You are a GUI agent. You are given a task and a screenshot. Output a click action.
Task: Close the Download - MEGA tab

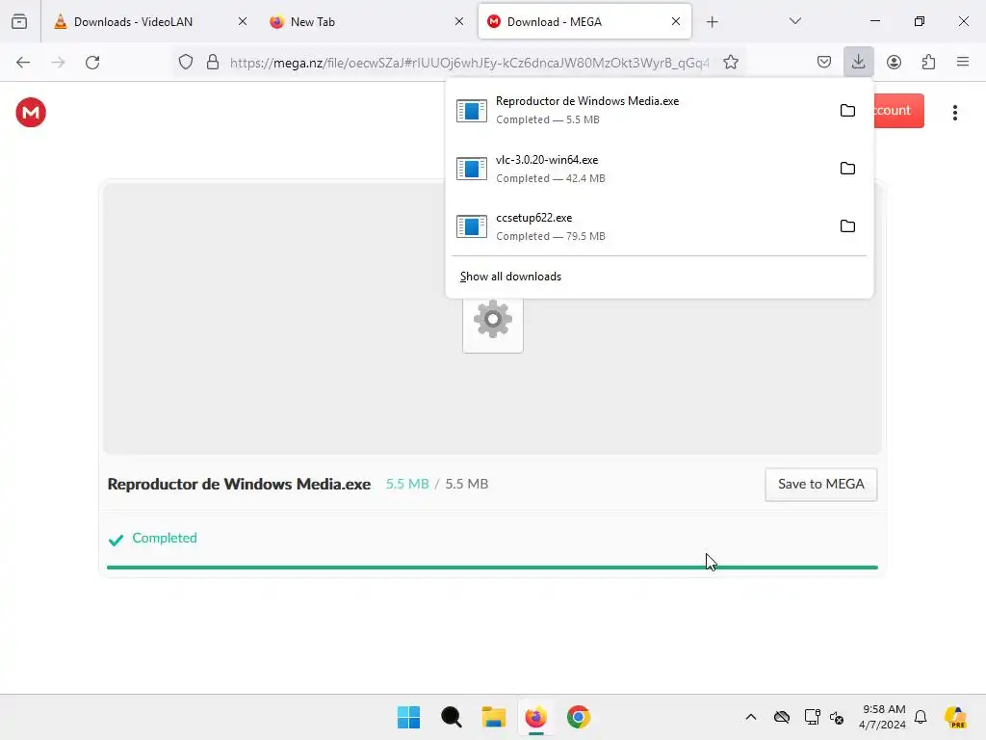tap(675, 21)
